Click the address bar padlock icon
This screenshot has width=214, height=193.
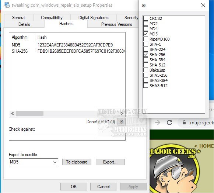(x=184, y=122)
